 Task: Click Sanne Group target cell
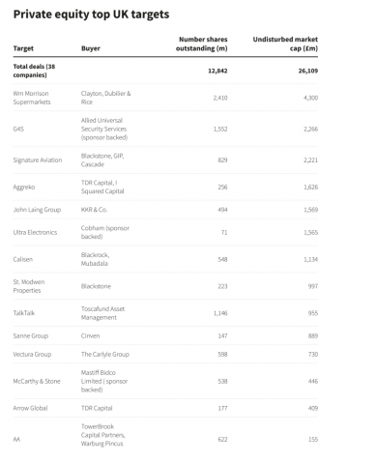point(31,335)
